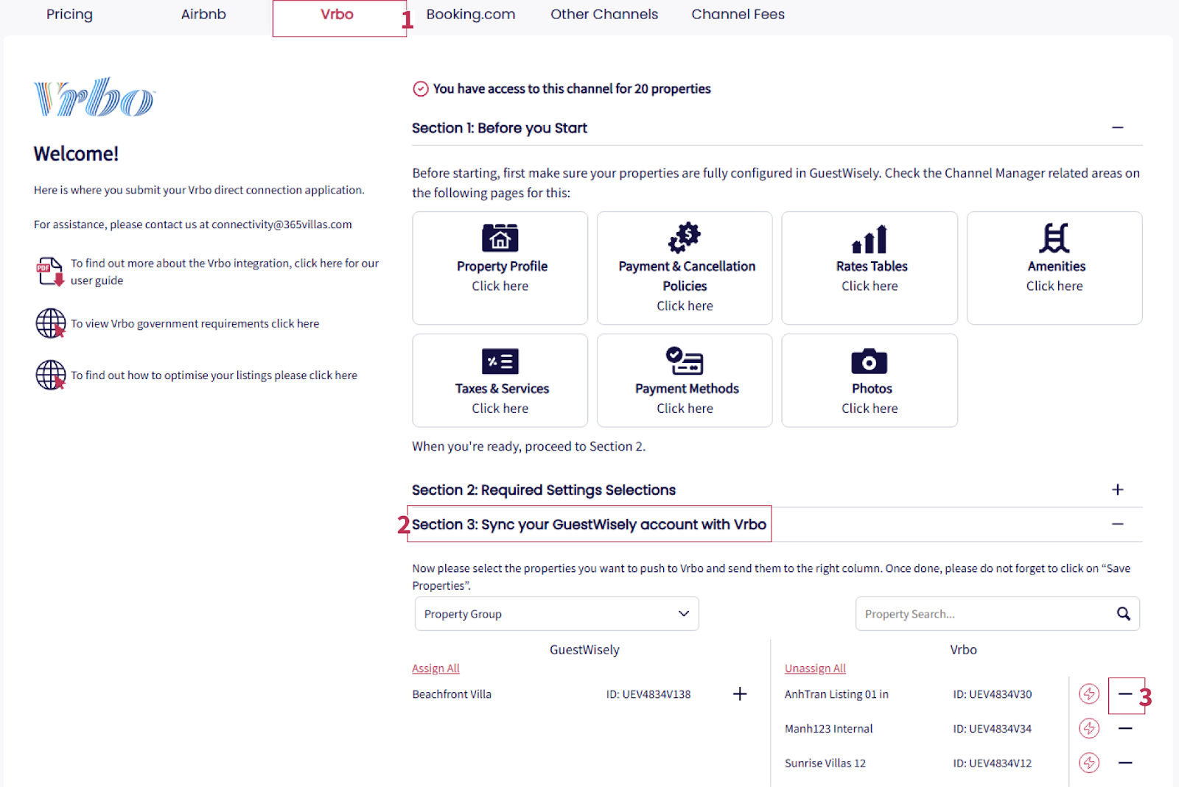Image resolution: width=1179 pixels, height=787 pixels.
Task: Click ID: UEV4834V138 text
Action: [648, 694]
